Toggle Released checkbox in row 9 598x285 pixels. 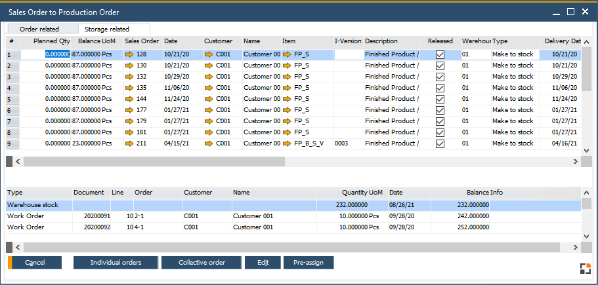pos(440,143)
